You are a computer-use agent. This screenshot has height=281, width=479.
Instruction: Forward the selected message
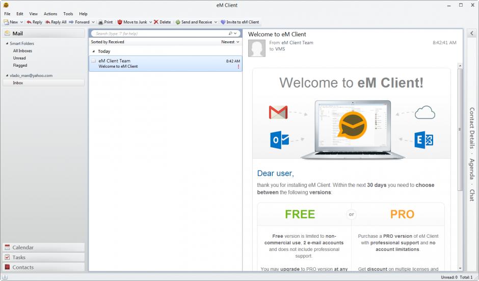79,22
